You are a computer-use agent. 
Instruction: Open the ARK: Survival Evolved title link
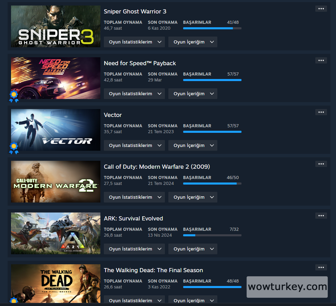(x=133, y=218)
